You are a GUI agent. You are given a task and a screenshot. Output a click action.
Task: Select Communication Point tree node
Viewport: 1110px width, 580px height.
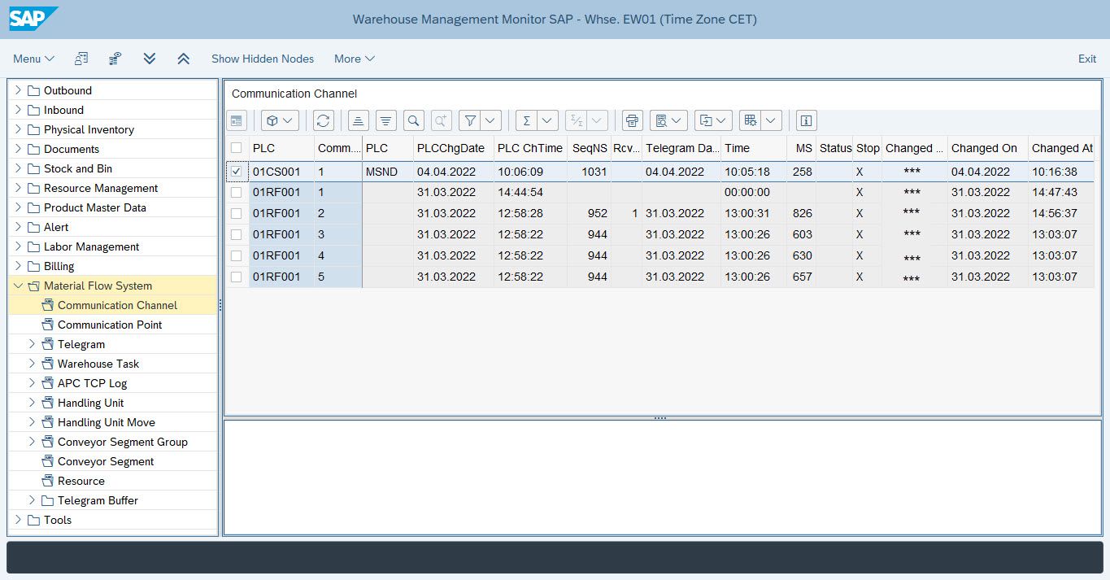pos(110,325)
